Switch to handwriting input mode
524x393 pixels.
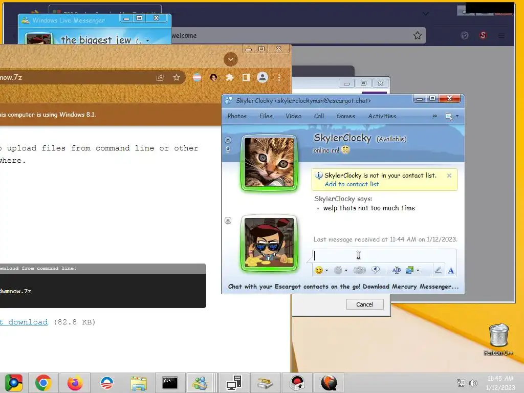coord(438,270)
